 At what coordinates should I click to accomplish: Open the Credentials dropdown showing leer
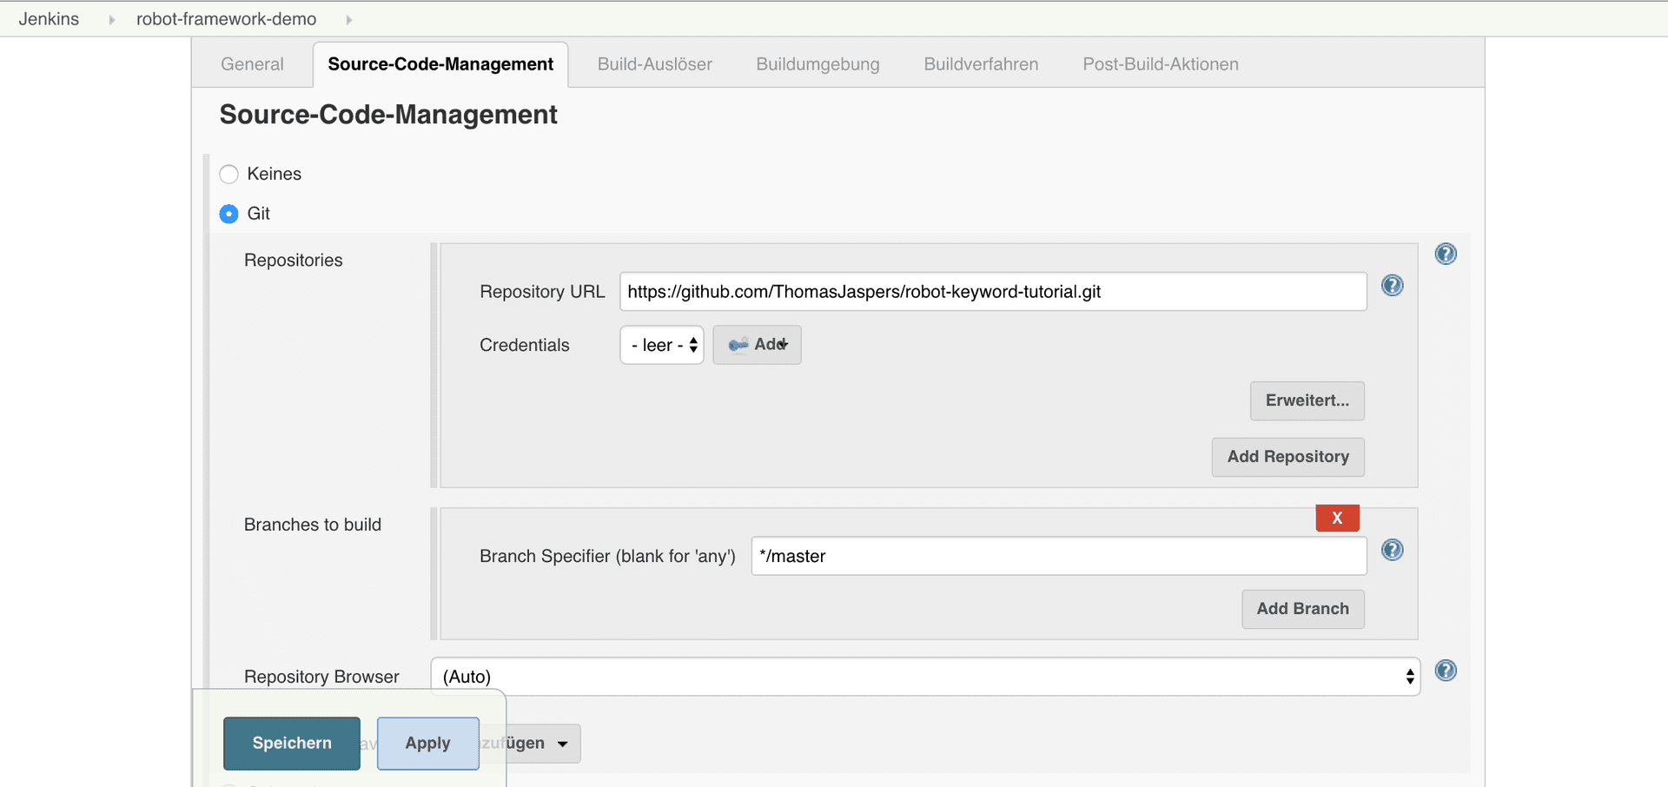(x=662, y=345)
